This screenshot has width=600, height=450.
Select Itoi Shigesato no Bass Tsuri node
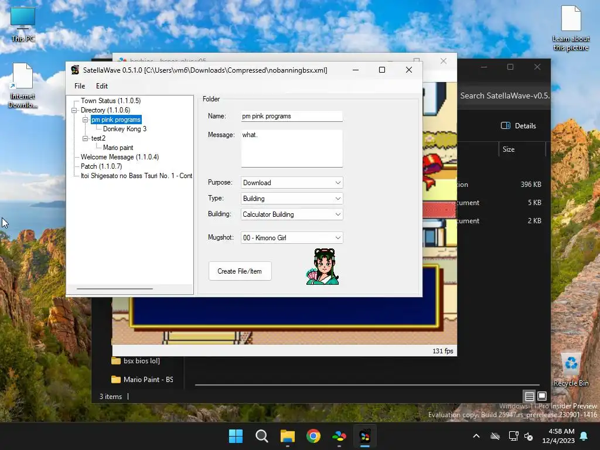click(136, 176)
